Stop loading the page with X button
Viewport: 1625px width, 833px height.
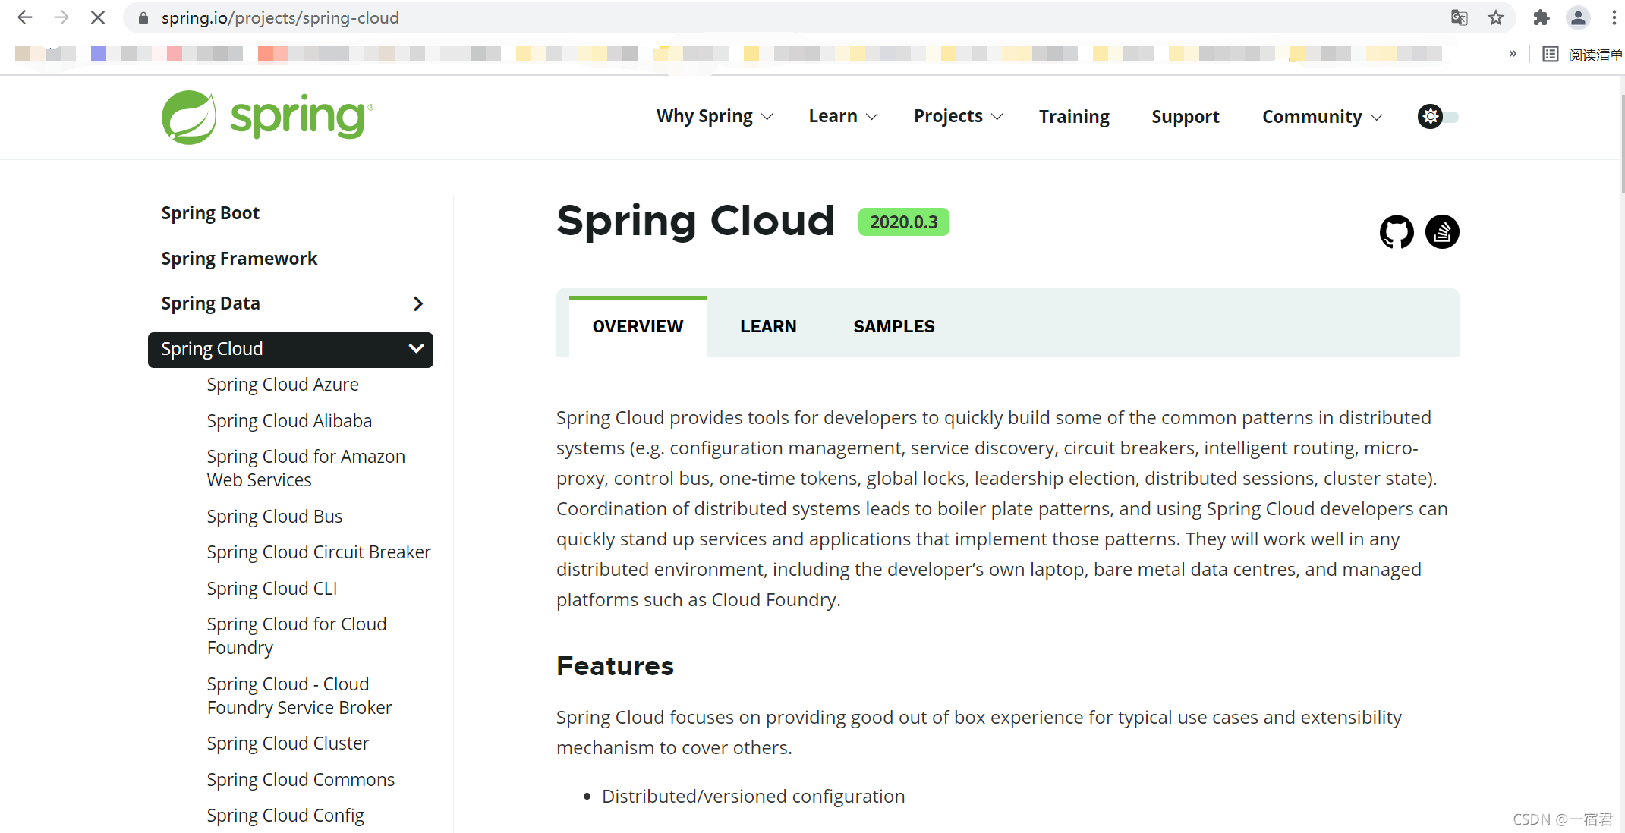tap(97, 17)
